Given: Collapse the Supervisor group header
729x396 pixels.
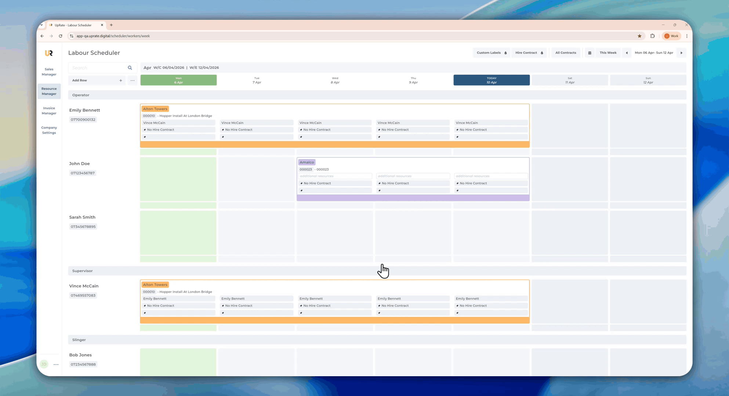Looking at the screenshot, I should click(x=82, y=271).
